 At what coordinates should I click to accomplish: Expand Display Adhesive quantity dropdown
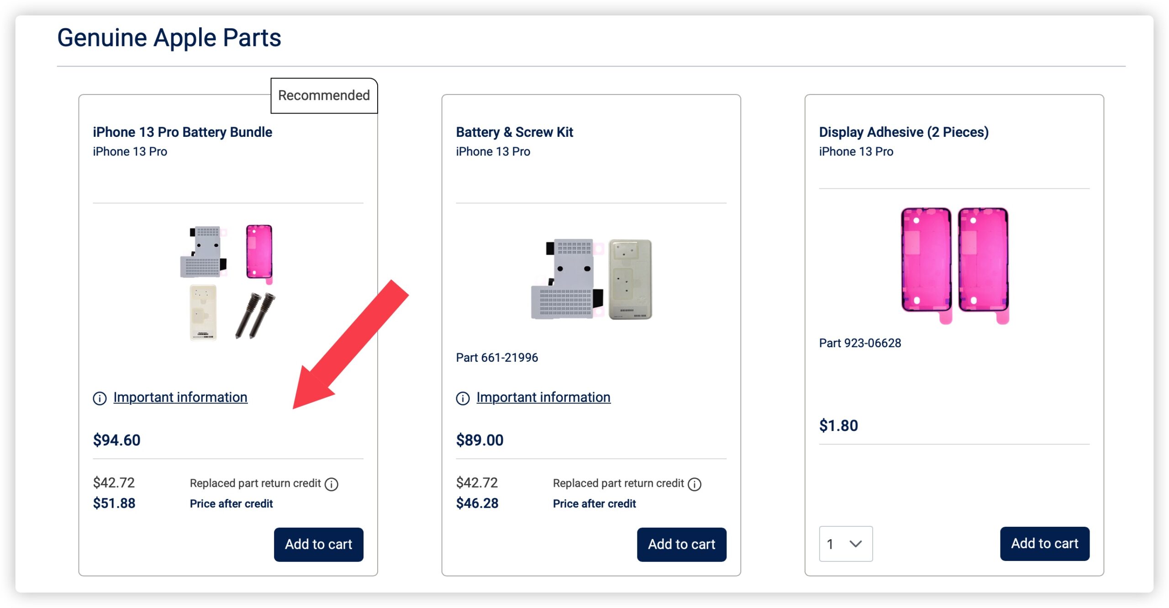pos(845,543)
